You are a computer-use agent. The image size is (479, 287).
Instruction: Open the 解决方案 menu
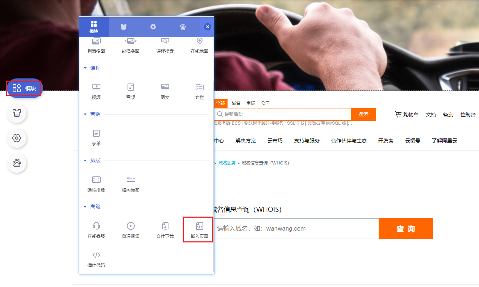click(x=246, y=141)
